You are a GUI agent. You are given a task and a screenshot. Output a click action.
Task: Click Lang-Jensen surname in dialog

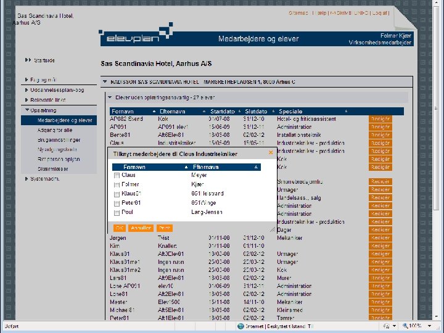[x=207, y=212]
